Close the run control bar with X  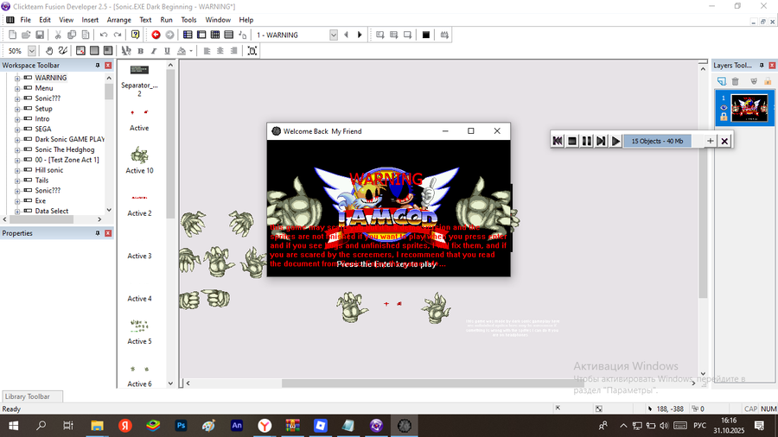point(724,142)
